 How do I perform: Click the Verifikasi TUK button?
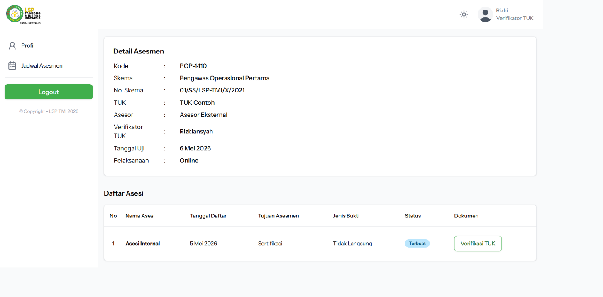click(478, 244)
